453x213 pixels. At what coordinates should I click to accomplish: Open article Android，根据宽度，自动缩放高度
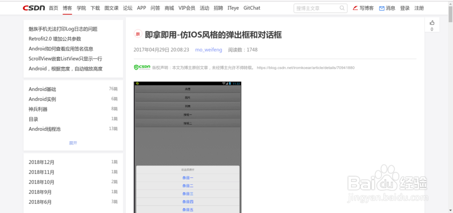66,69
